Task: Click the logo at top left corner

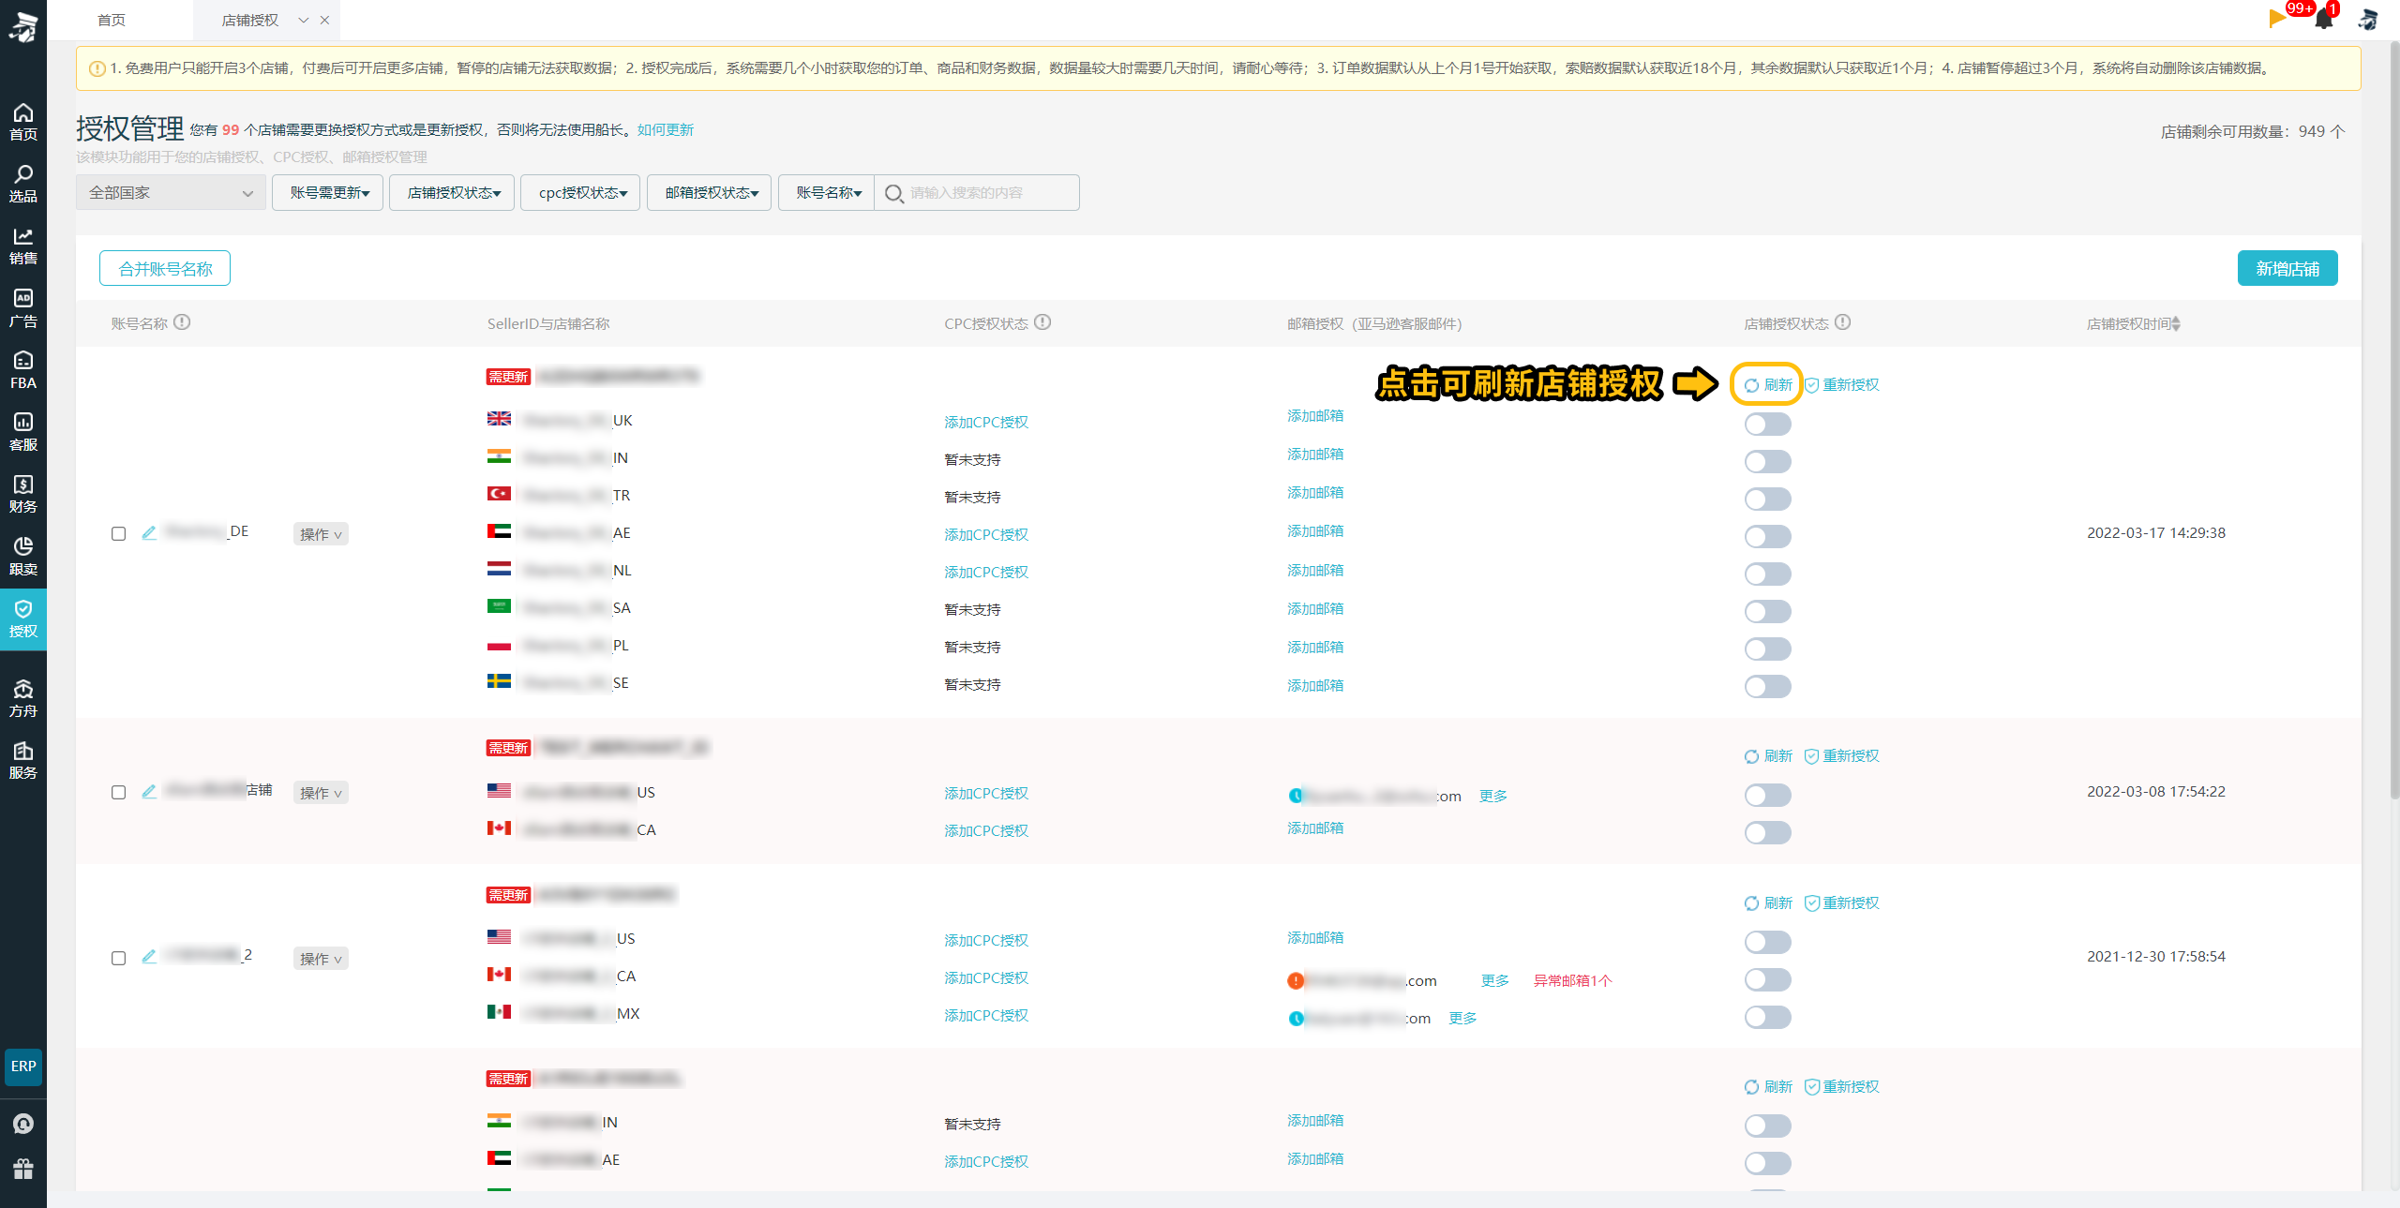Action: (x=23, y=26)
